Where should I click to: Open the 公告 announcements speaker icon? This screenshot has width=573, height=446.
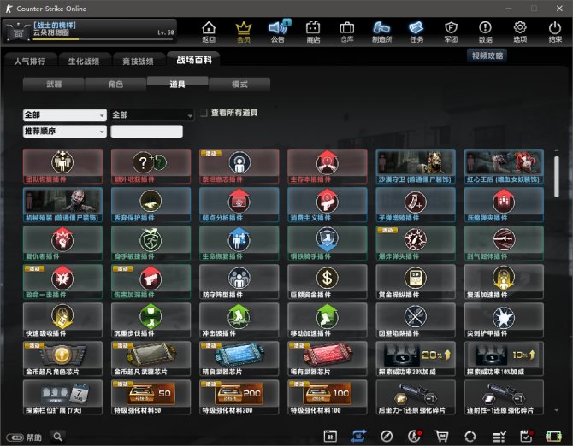(279, 32)
